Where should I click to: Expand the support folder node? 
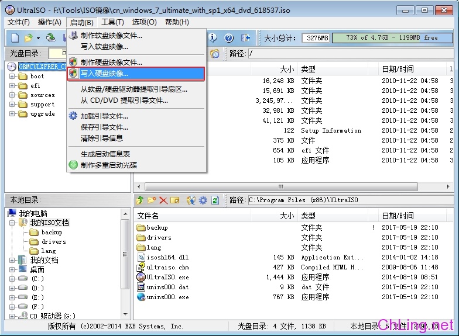[x=12, y=104]
